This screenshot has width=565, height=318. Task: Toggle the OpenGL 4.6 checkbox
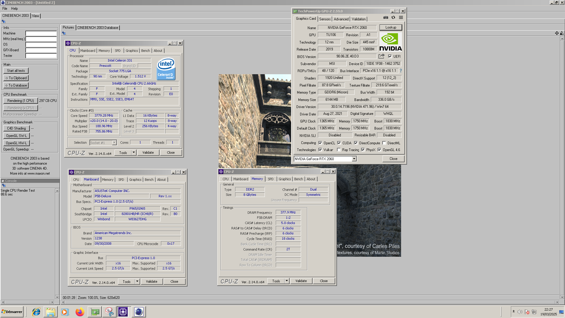point(379,150)
